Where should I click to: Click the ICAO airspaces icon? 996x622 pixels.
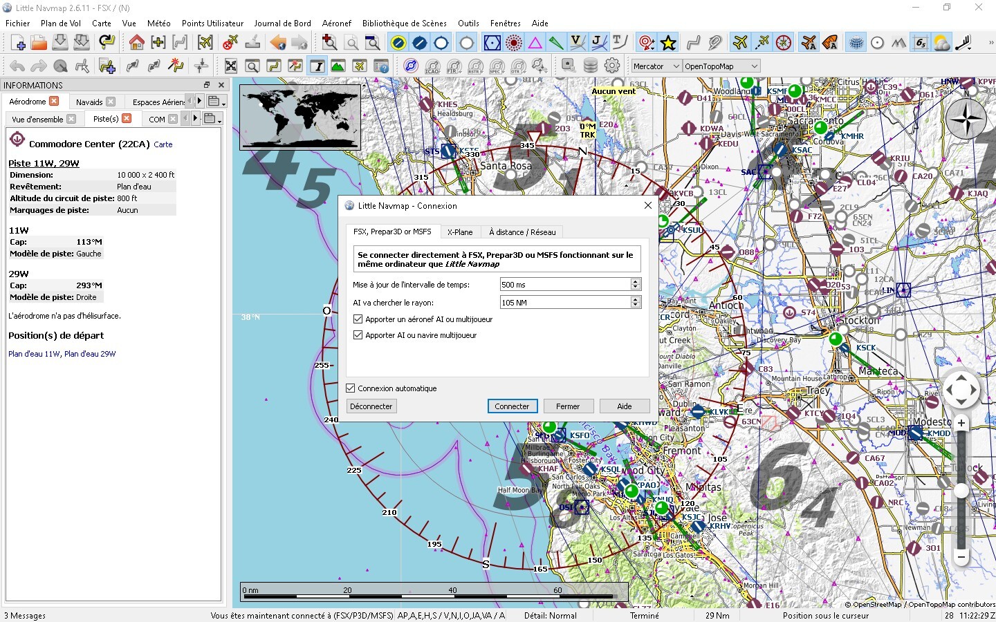point(432,66)
